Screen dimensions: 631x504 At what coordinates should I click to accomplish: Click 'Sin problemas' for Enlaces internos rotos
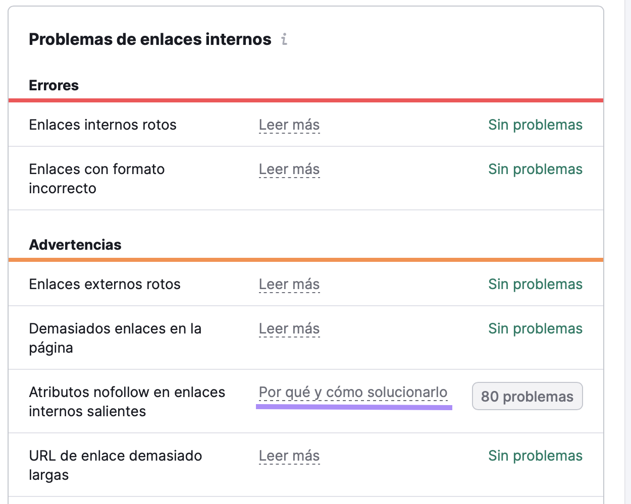535,125
